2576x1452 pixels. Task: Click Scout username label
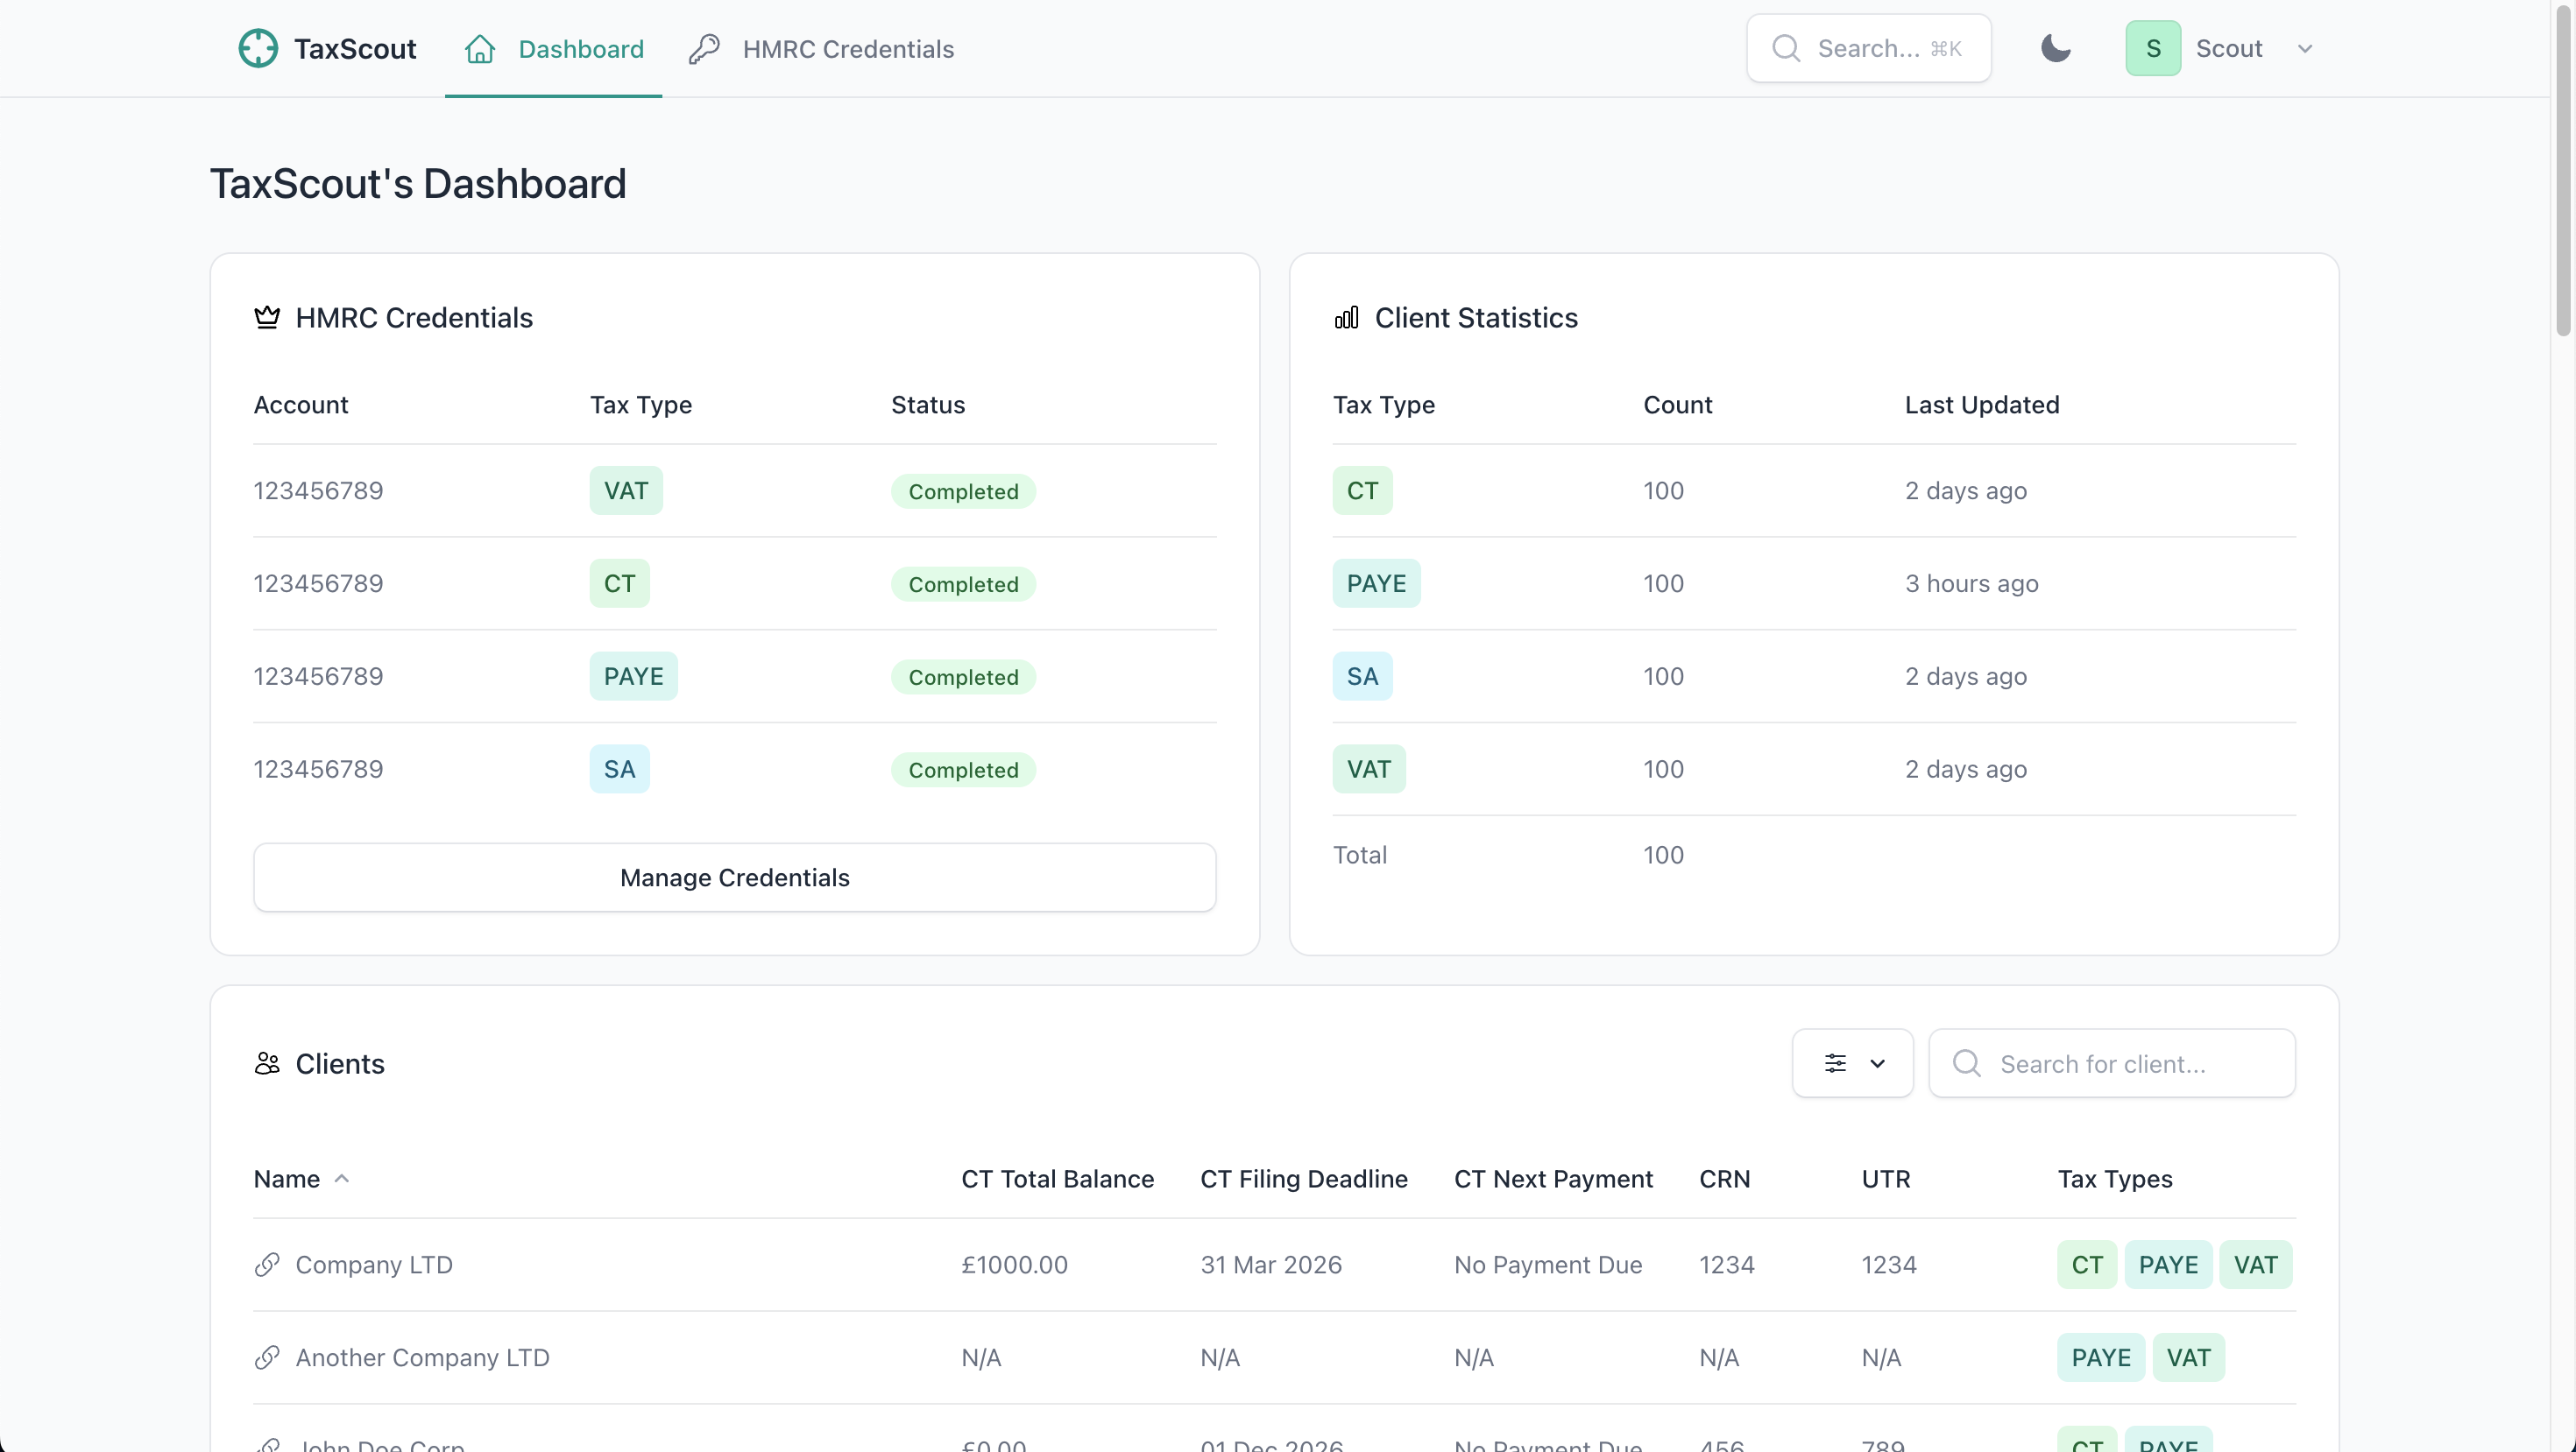(2229, 48)
